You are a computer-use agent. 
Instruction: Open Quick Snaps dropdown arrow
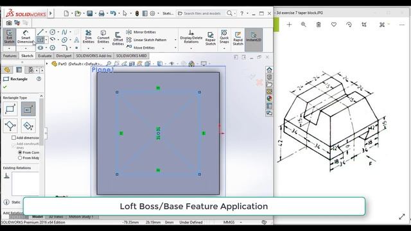[224, 49]
